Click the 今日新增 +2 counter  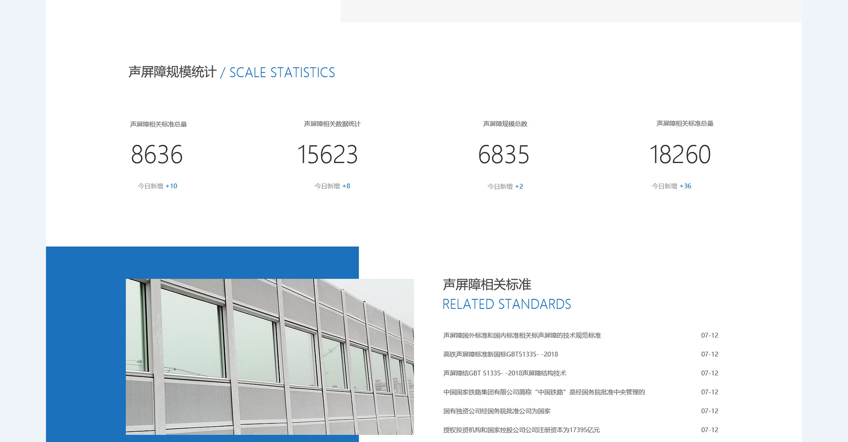pos(505,187)
